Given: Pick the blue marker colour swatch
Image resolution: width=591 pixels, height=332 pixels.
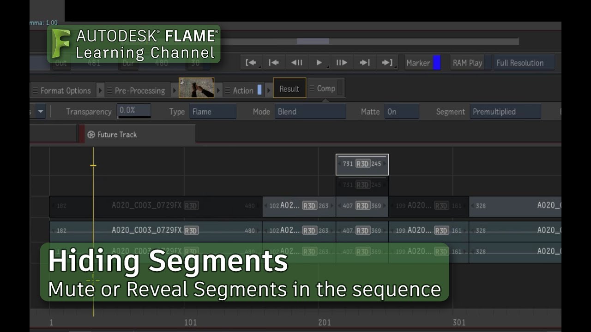Looking at the screenshot, I should pos(436,63).
